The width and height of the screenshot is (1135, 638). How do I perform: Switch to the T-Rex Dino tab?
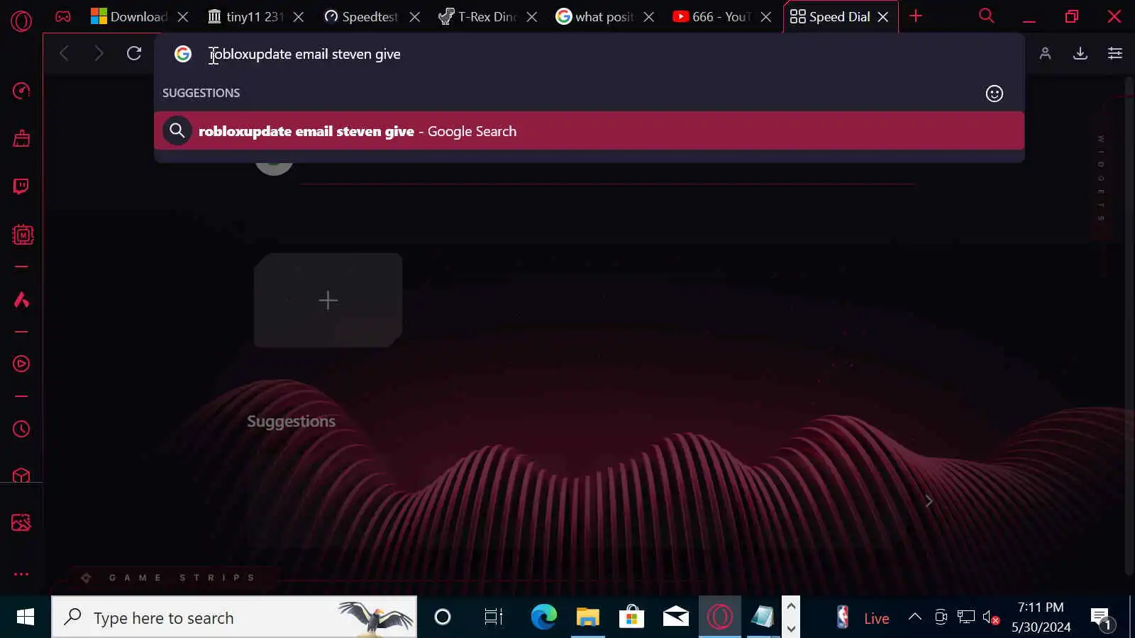pos(477,16)
